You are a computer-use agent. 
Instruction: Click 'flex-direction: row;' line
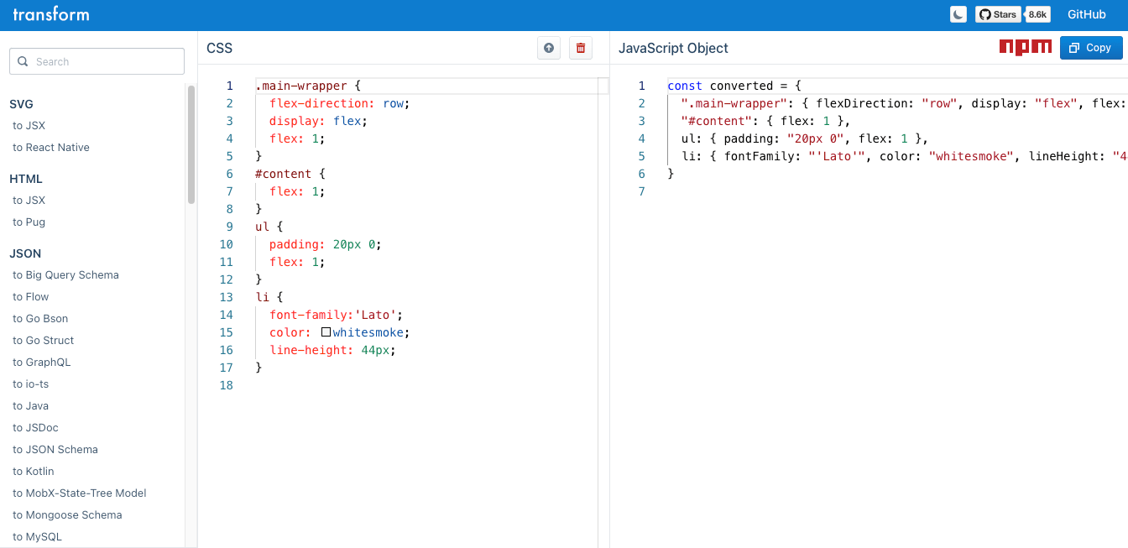339,103
